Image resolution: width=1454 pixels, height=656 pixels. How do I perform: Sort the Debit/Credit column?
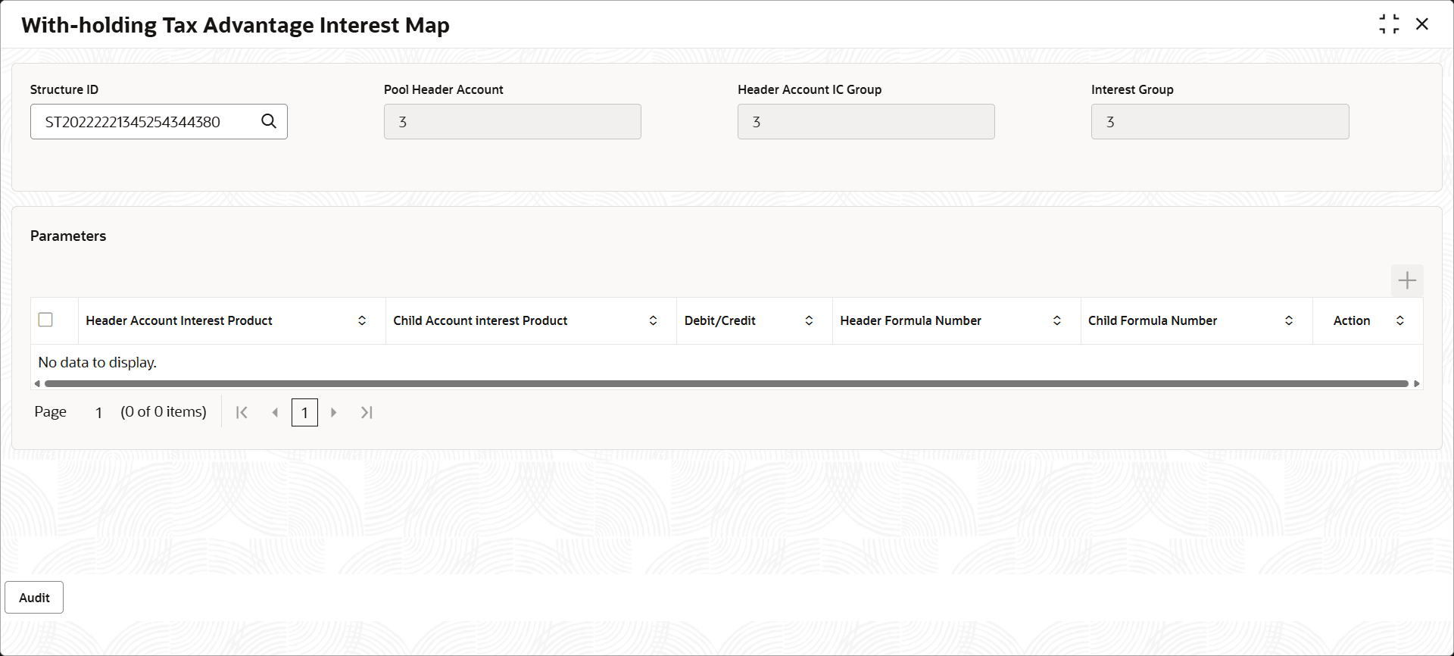[809, 320]
